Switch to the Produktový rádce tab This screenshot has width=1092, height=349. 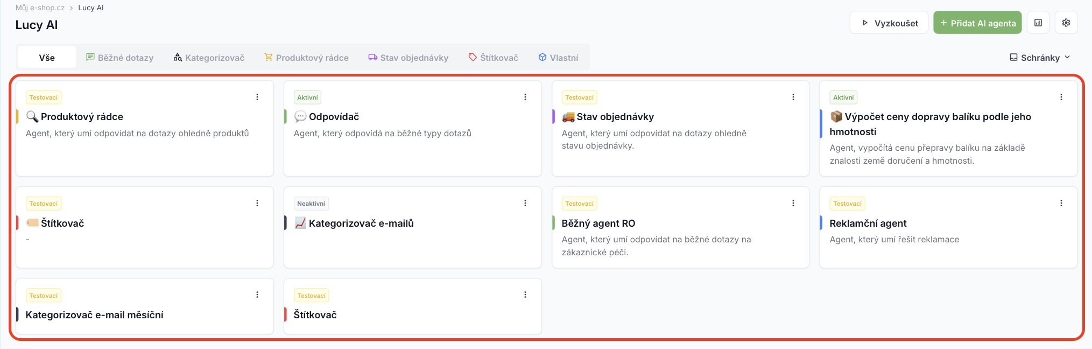[x=306, y=58]
